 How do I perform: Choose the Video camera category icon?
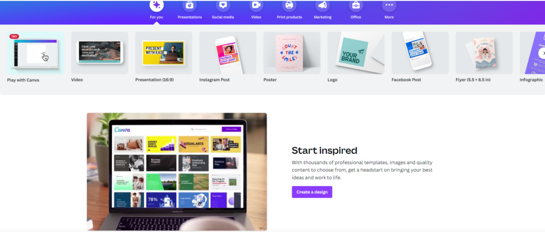(256, 5)
